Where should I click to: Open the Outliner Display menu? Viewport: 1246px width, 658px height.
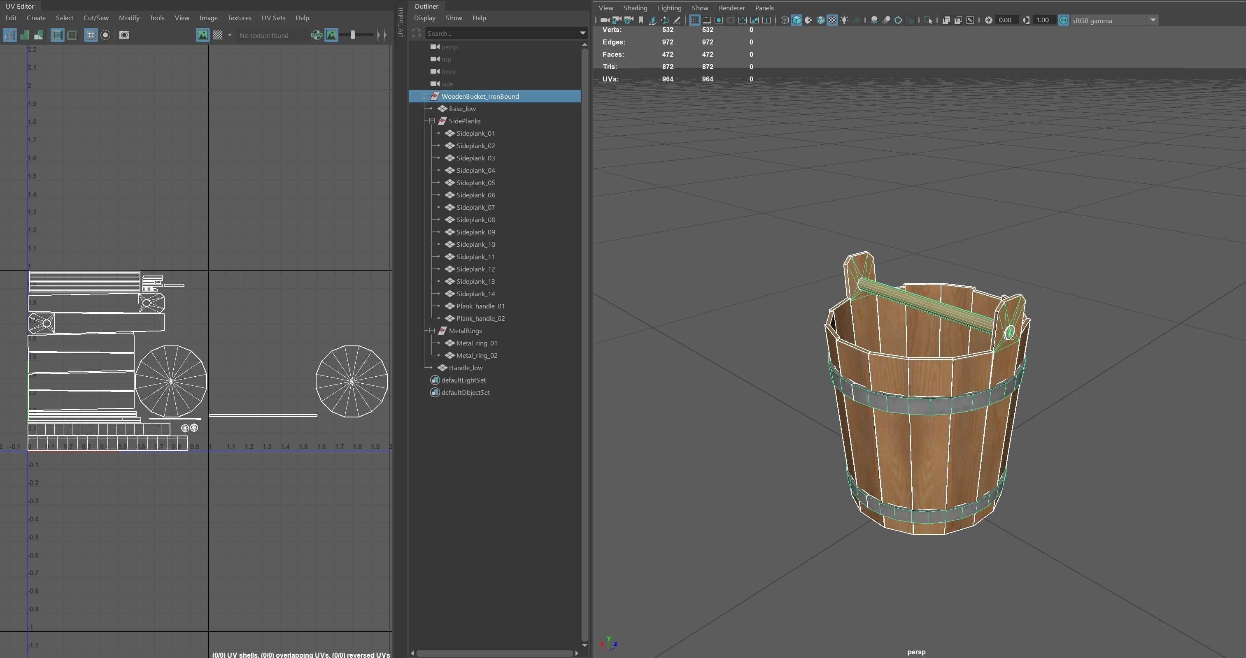[x=425, y=18]
